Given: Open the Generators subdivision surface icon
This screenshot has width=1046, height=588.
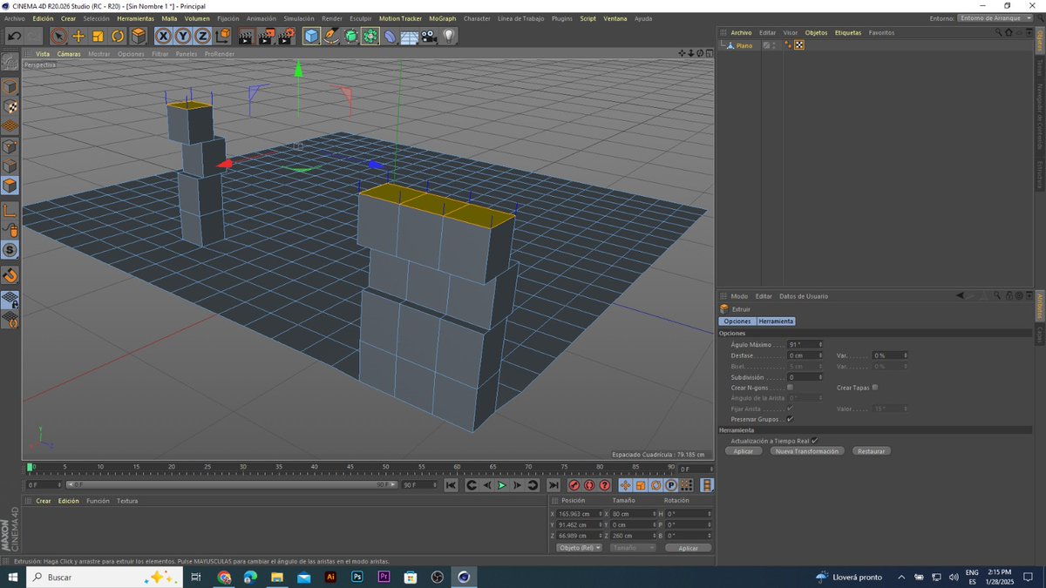Looking at the screenshot, I should click(x=350, y=36).
